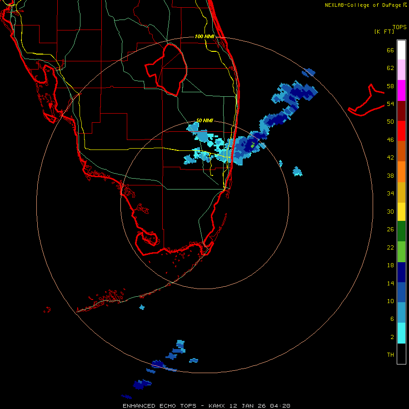Click the light green swatch between 18 and 22

401,252
